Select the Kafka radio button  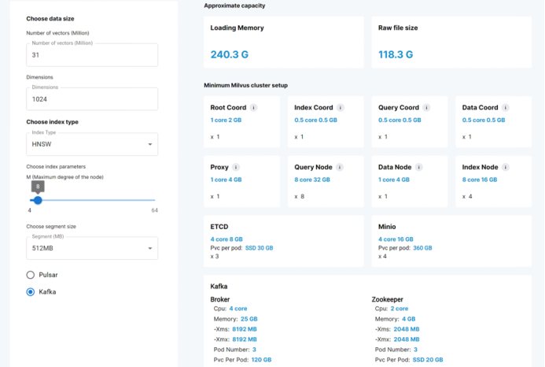click(31, 292)
